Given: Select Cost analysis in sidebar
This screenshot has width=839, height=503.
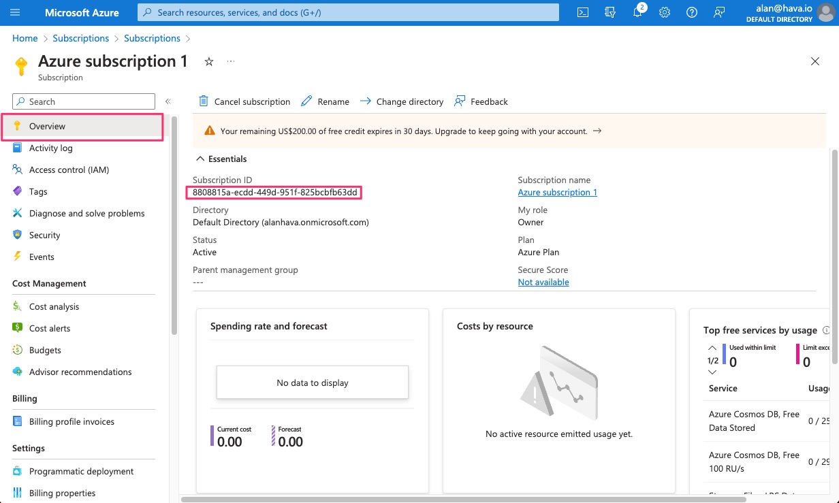Looking at the screenshot, I should 54,306.
